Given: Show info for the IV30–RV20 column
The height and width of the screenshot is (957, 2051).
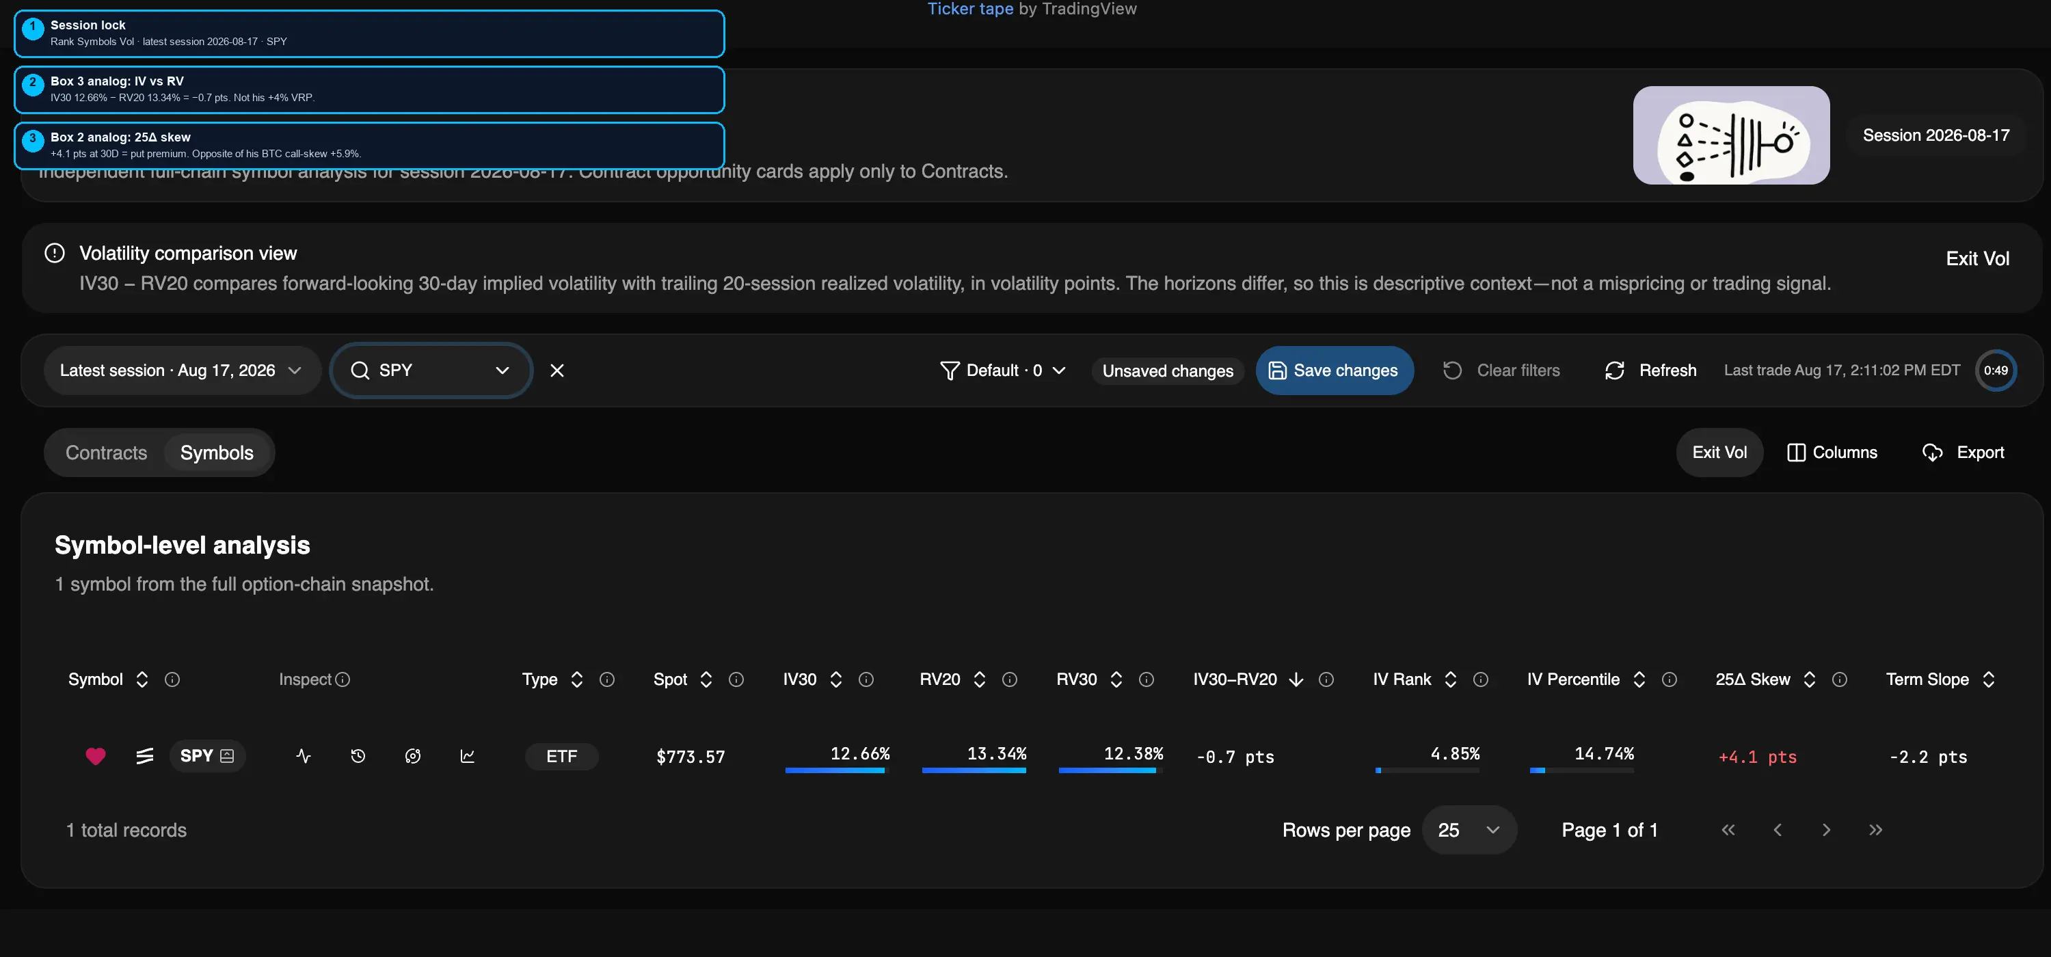Looking at the screenshot, I should pyautogui.click(x=1326, y=679).
